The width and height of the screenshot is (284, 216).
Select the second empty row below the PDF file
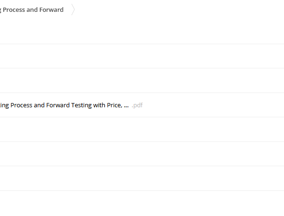click(142, 154)
